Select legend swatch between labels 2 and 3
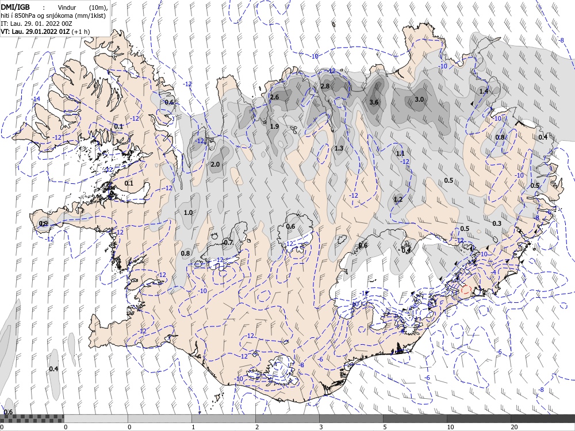 tap(287, 418)
